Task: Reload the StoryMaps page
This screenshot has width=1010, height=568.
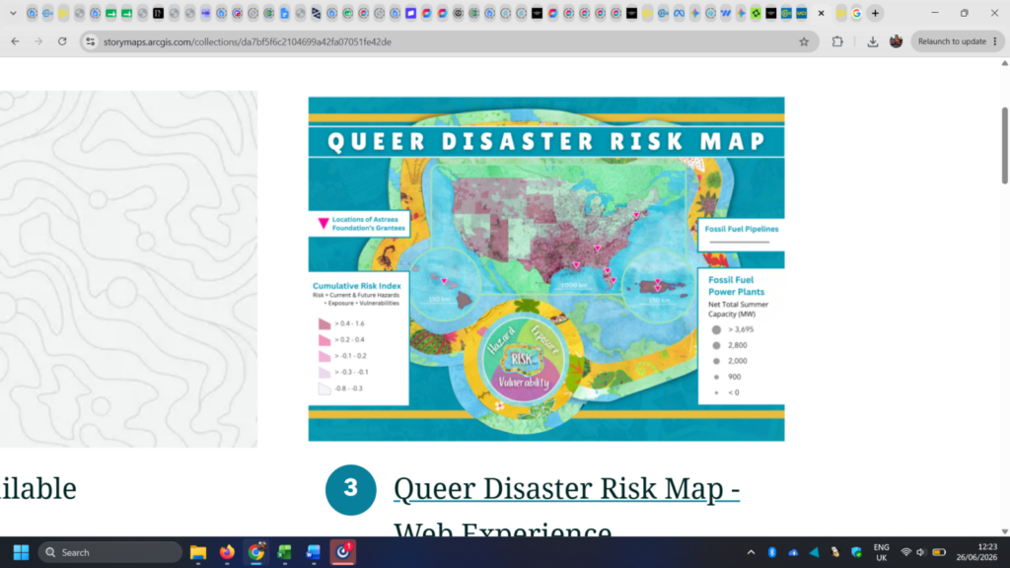Action: pyautogui.click(x=62, y=41)
